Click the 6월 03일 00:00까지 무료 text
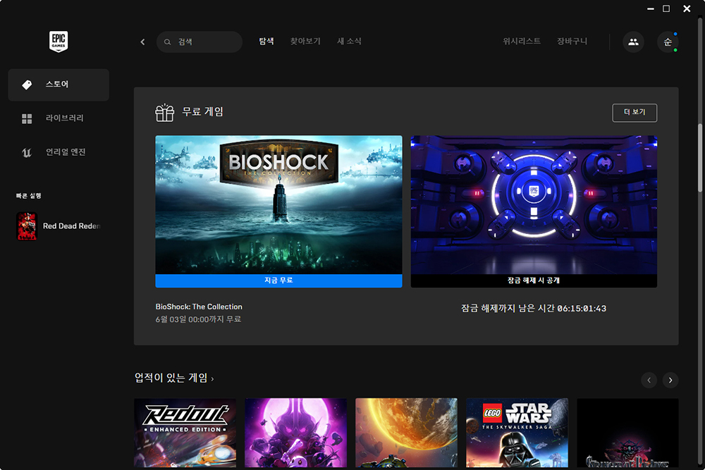The image size is (705, 470). click(198, 319)
